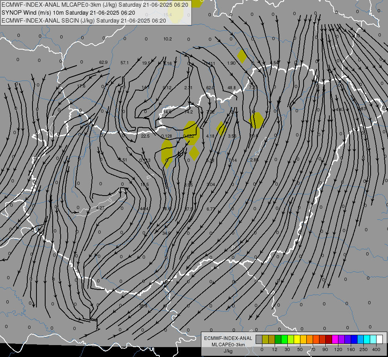Pick the white swatch at legend end

pyautogui.click(x=379, y=340)
